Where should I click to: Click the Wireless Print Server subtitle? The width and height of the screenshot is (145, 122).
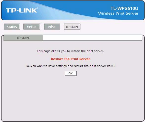[118, 13]
